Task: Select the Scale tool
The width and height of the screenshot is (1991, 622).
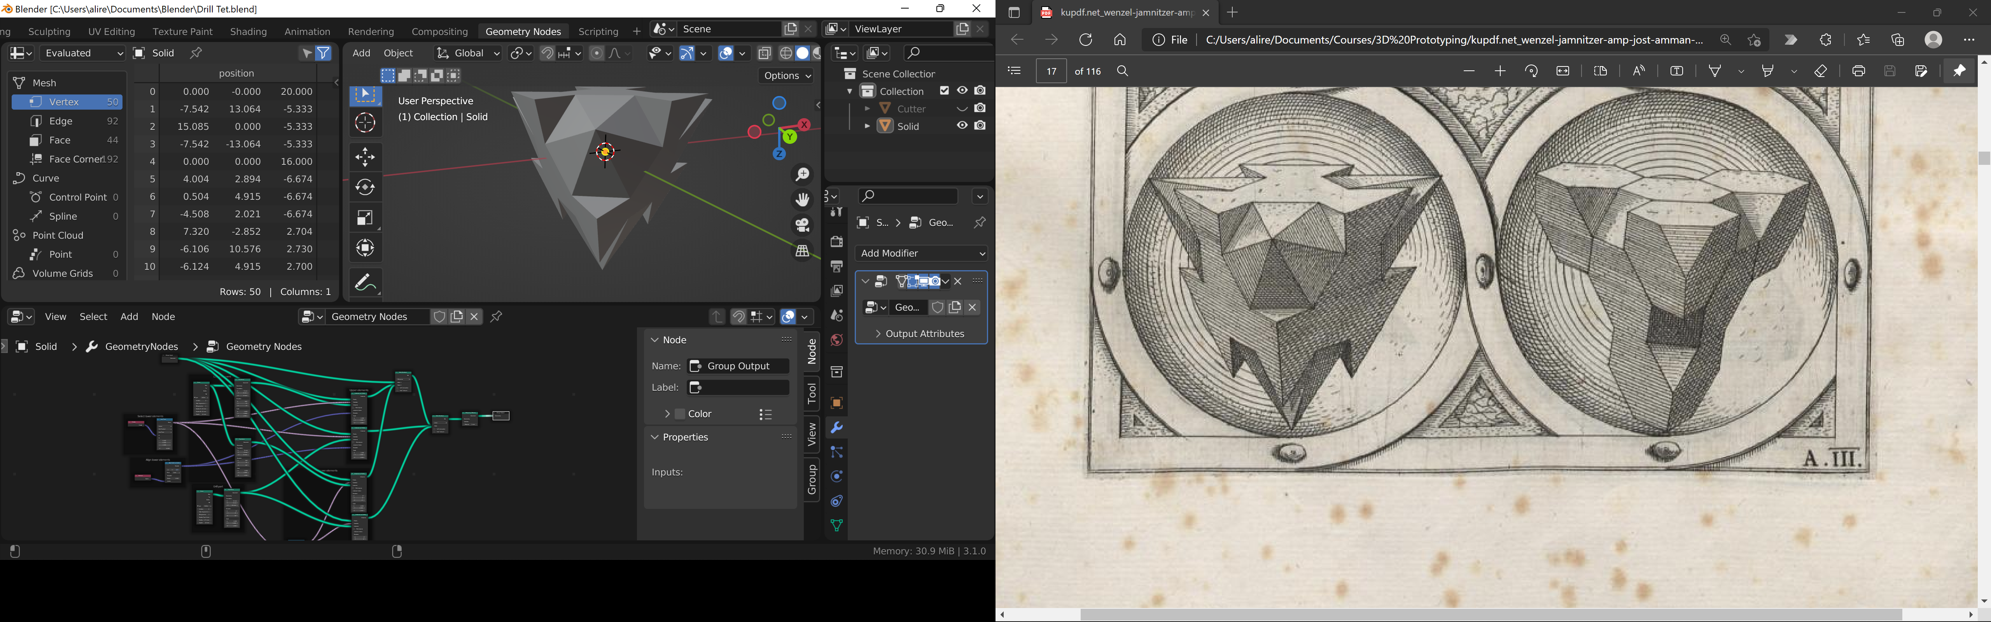Action: [x=365, y=218]
